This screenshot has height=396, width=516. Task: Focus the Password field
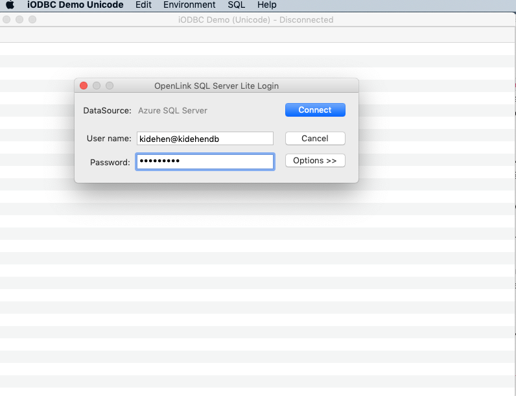coord(205,161)
